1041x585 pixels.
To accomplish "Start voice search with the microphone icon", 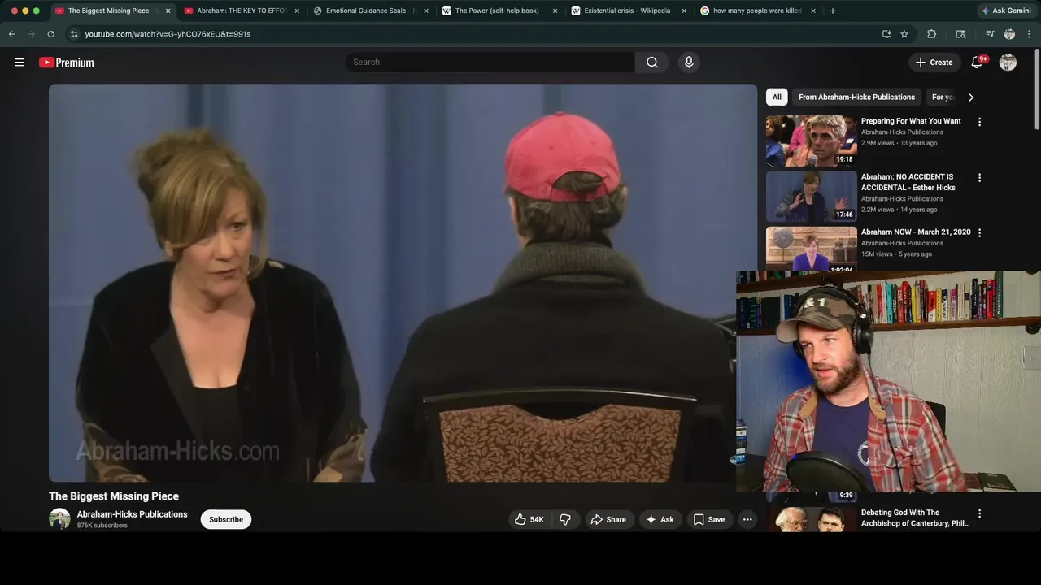I will (689, 63).
